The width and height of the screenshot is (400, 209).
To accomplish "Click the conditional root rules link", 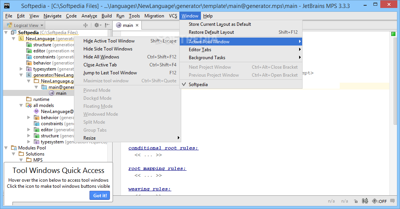I will [163, 148].
